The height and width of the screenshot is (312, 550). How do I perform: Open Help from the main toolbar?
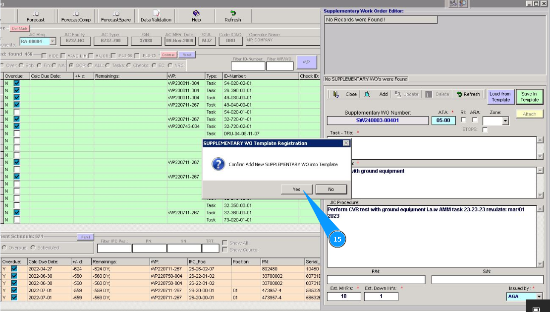pos(196,15)
